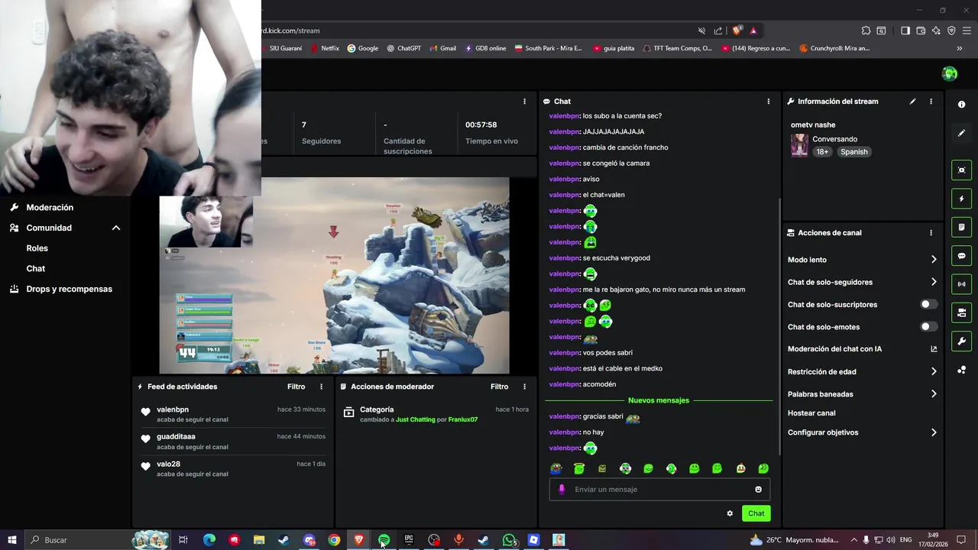
Task: Click the microphone icon in the chat message box
Action: [x=562, y=490]
